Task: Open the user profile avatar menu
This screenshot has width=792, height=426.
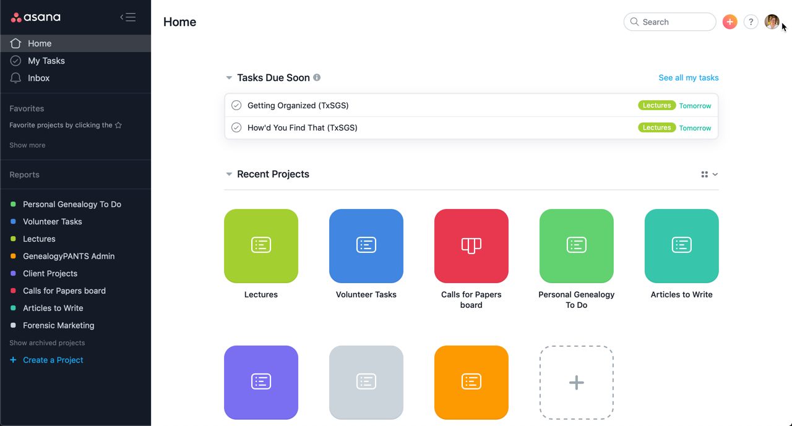Action: click(x=772, y=22)
